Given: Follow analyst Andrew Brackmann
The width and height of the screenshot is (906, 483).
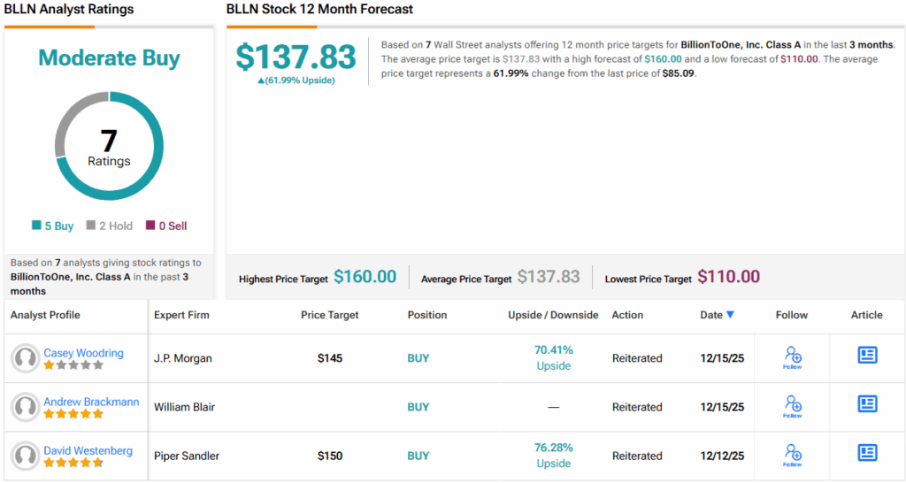Looking at the screenshot, I should 793,406.
